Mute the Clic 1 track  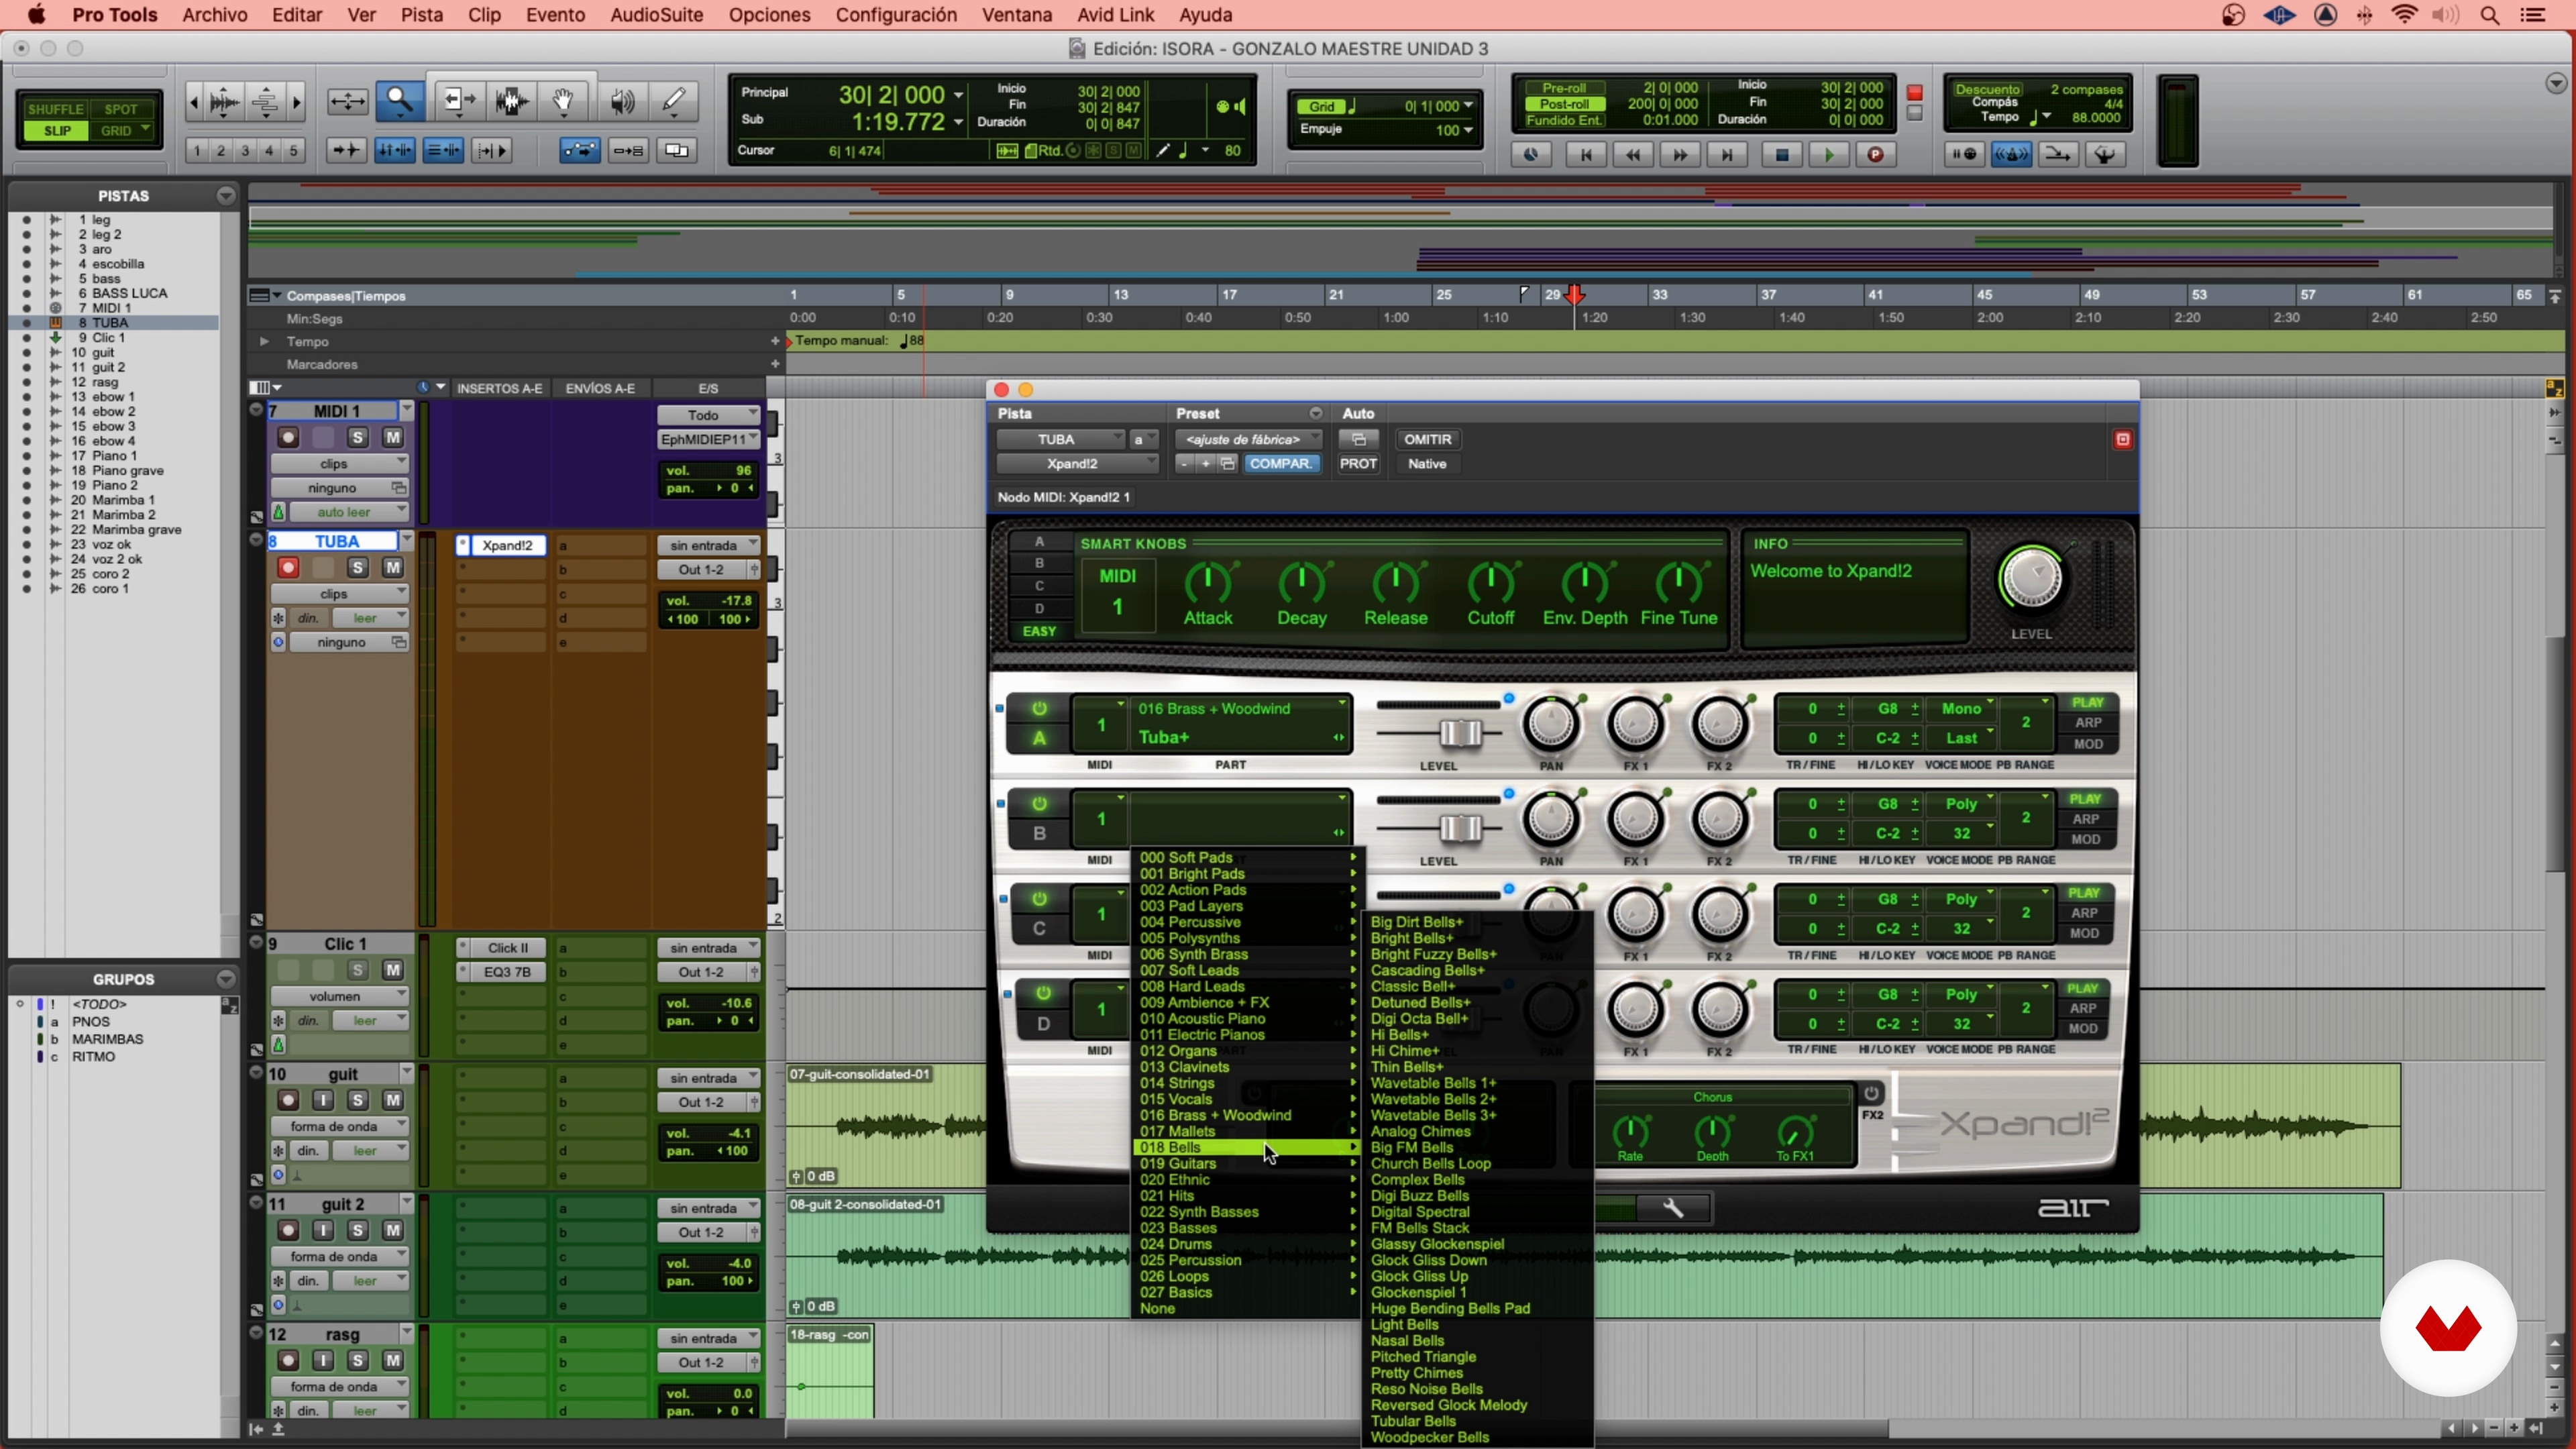[392, 969]
